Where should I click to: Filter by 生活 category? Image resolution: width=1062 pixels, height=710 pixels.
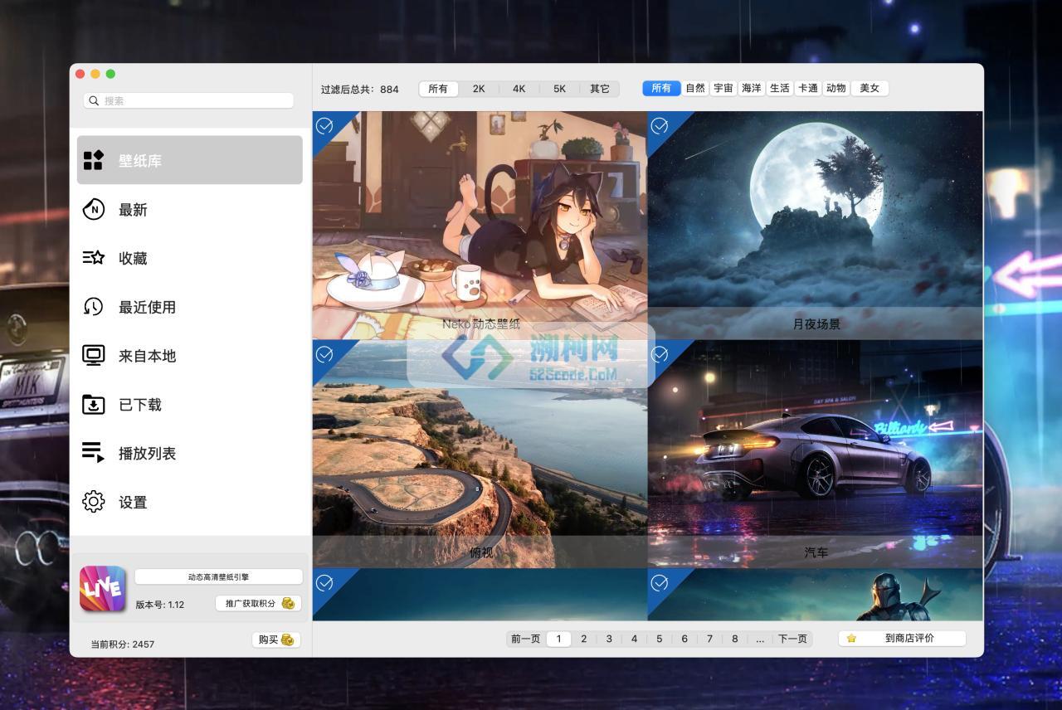780,88
